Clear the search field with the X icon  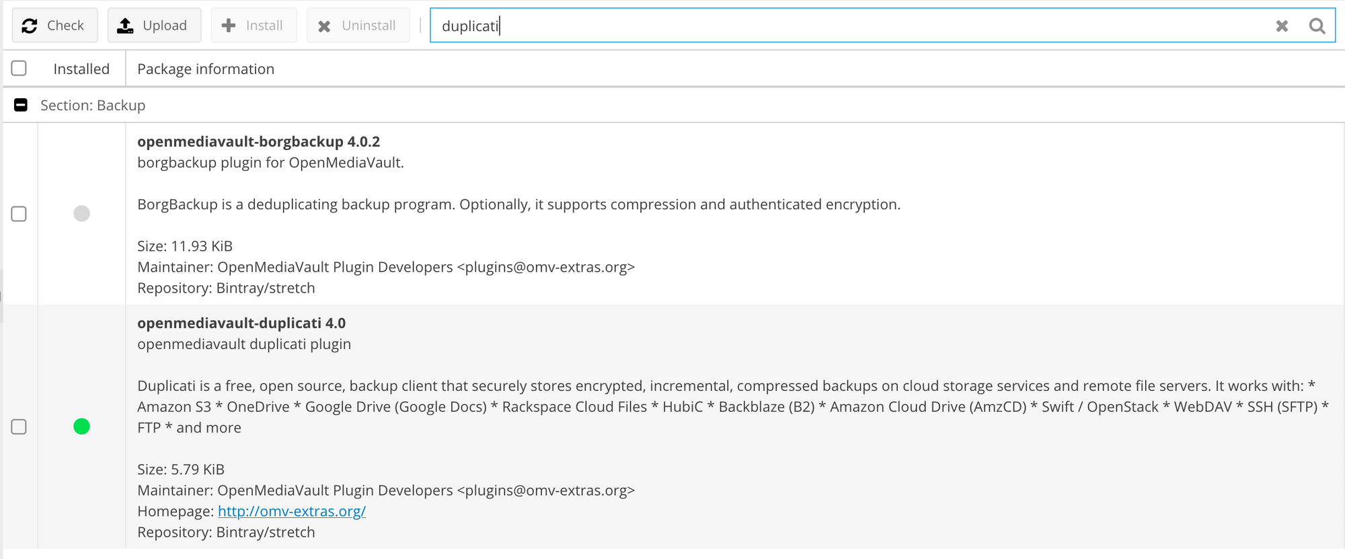click(x=1282, y=26)
